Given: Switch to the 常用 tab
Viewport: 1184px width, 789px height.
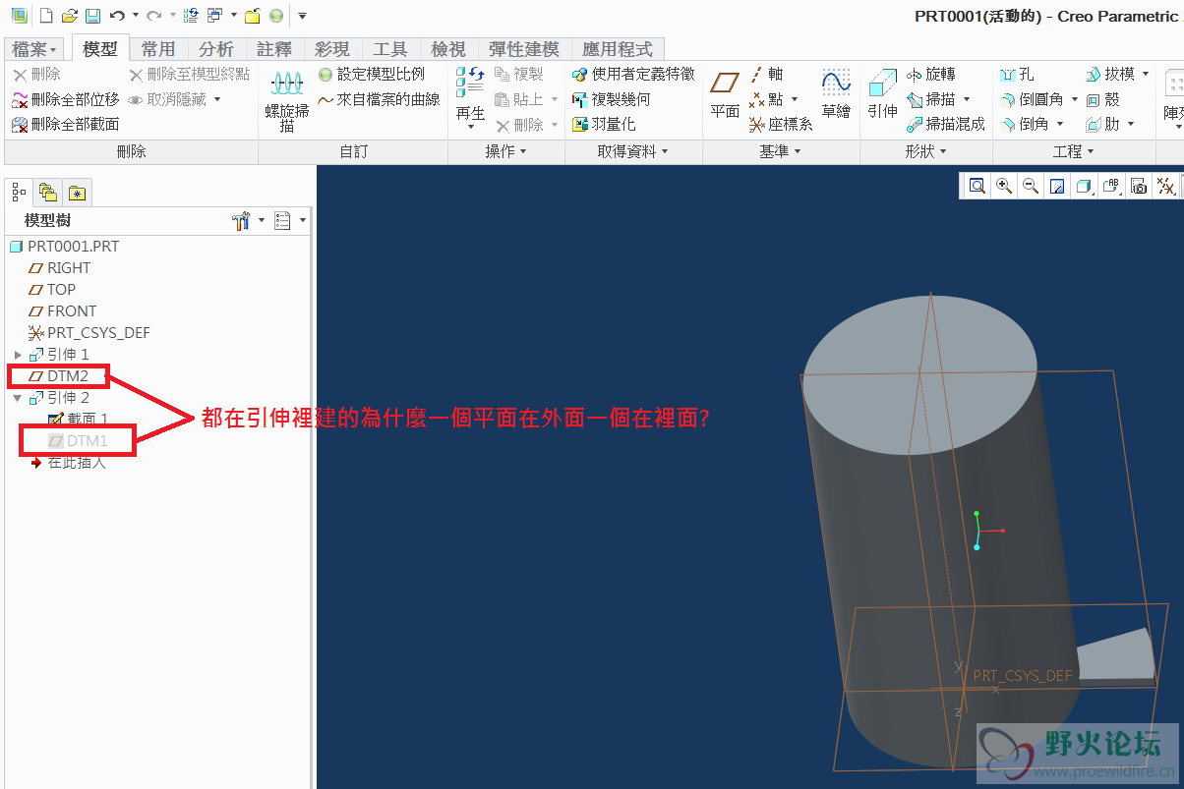Looking at the screenshot, I should coord(158,49).
